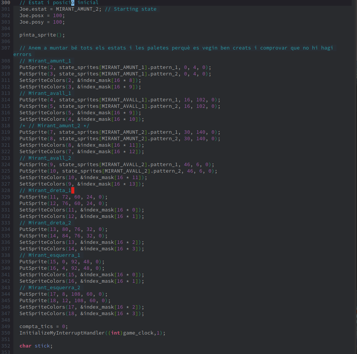Click the Joe.posy = 100 line
Image resolution: width=357 pixels, height=354 pixels.
point(42,22)
